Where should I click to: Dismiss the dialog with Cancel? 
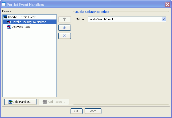coord(93,111)
